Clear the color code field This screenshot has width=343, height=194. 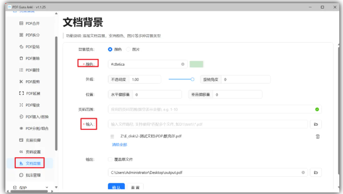pos(183,64)
